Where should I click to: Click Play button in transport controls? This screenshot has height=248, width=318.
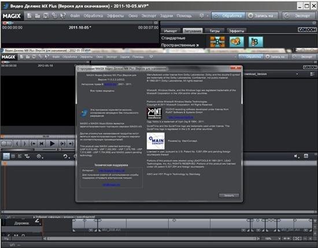click(x=52, y=143)
